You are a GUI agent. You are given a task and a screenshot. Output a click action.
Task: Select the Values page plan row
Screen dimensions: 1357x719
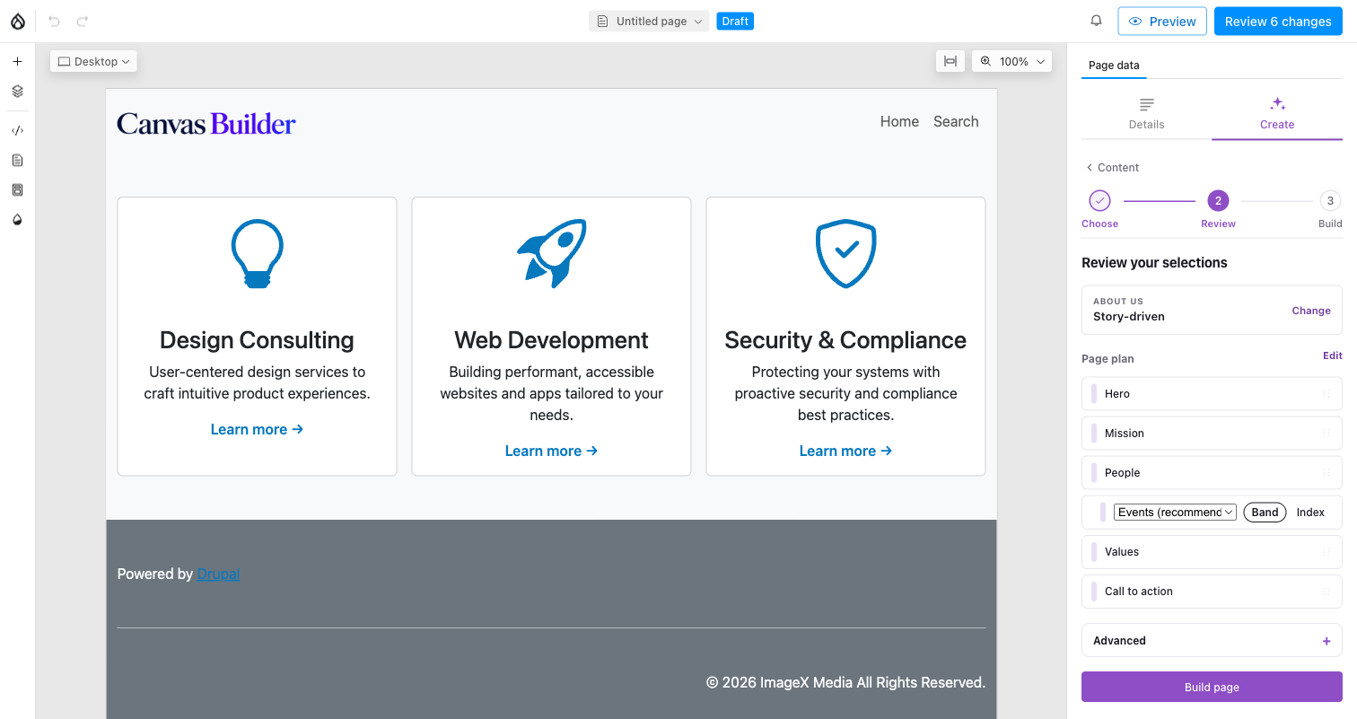(1212, 552)
